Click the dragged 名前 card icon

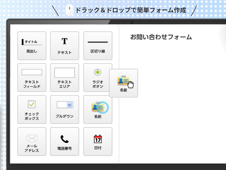123,80
